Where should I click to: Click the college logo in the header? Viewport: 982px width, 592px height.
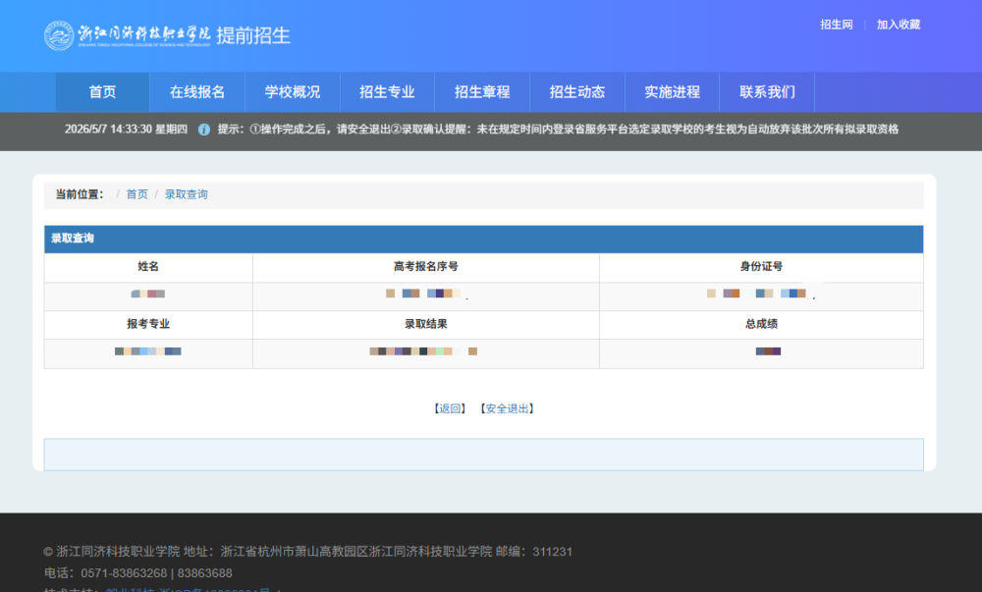click(x=127, y=35)
